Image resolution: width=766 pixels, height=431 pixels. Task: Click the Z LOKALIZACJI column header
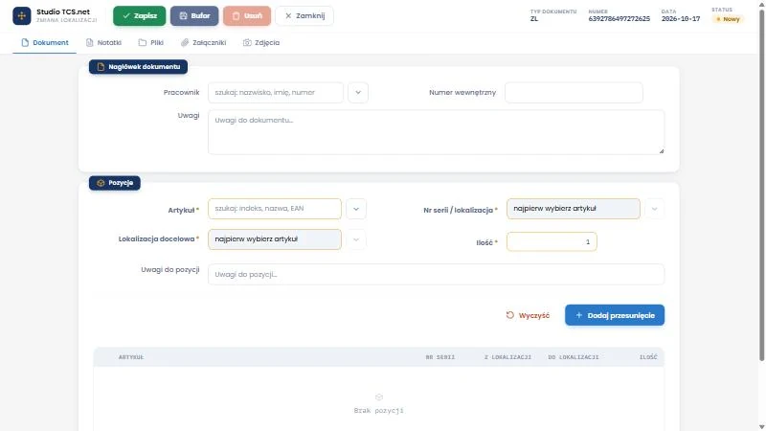[507, 357]
